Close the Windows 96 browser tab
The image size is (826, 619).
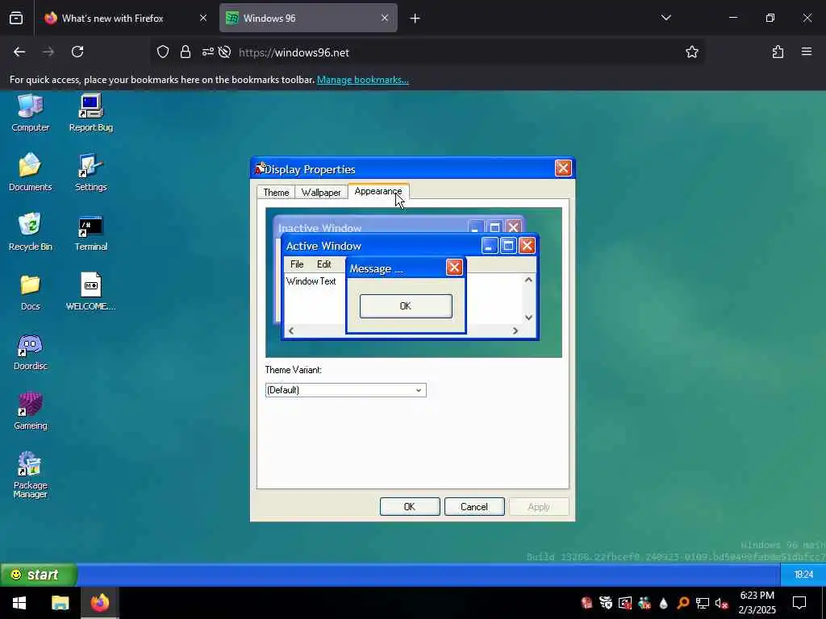[x=385, y=18]
